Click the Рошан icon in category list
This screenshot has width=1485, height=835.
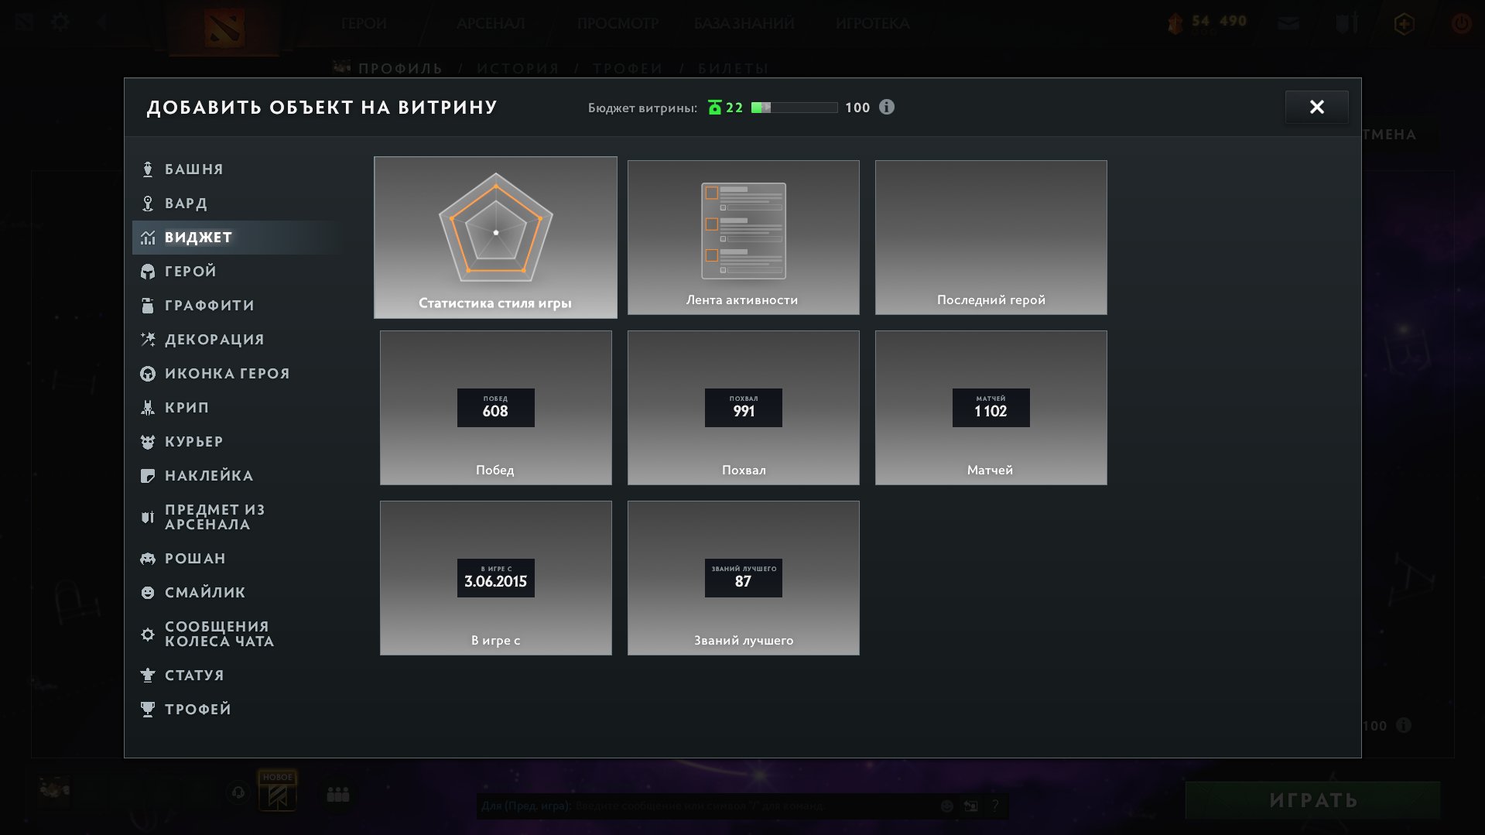click(148, 559)
